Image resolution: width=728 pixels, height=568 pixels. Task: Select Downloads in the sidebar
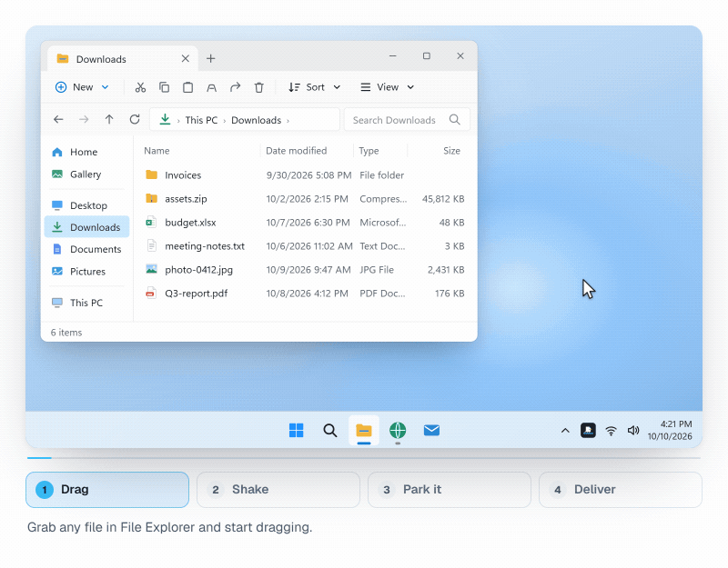(86, 227)
